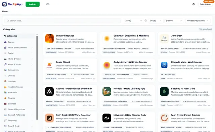Click the Music & Audio note icon
Image resolution: width=215 pixels, height=132 pixels.
tap(5, 64)
